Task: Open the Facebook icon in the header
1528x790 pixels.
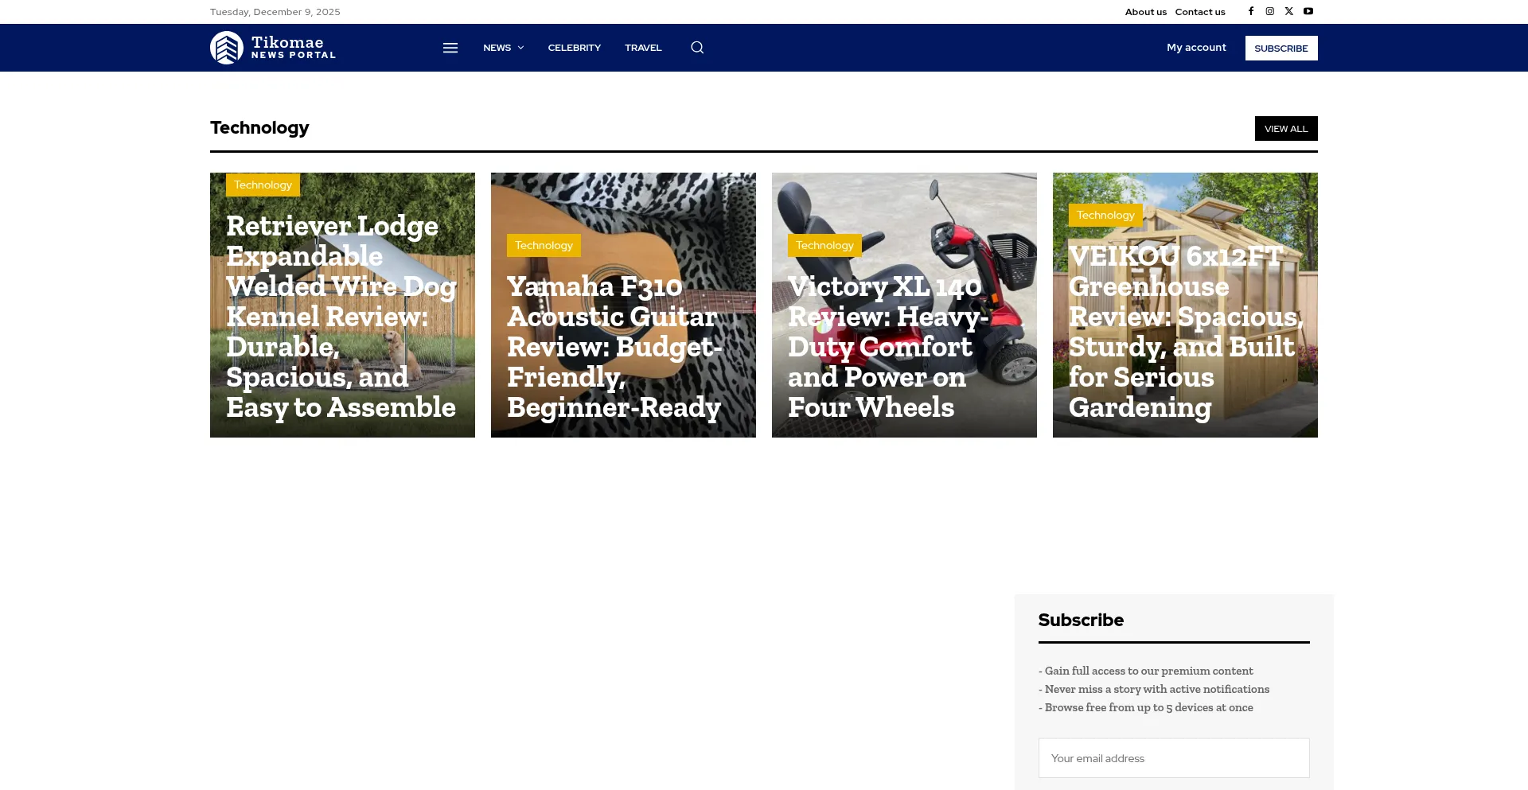Action: 1250,11
